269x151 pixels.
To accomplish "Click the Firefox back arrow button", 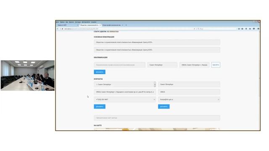I will (58, 29).
